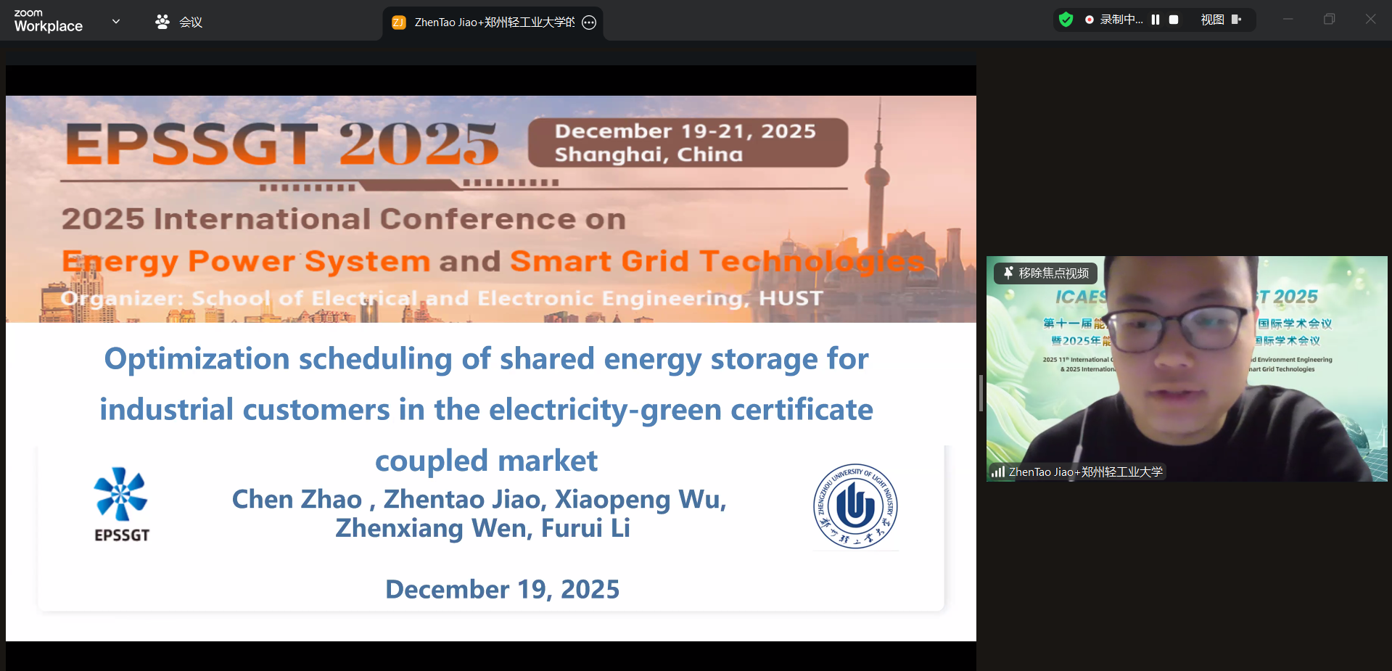Open the 视图 (View) layout menu
Image resolution: width=1392 pixels, height=671 pixels.
(1221, 20)
